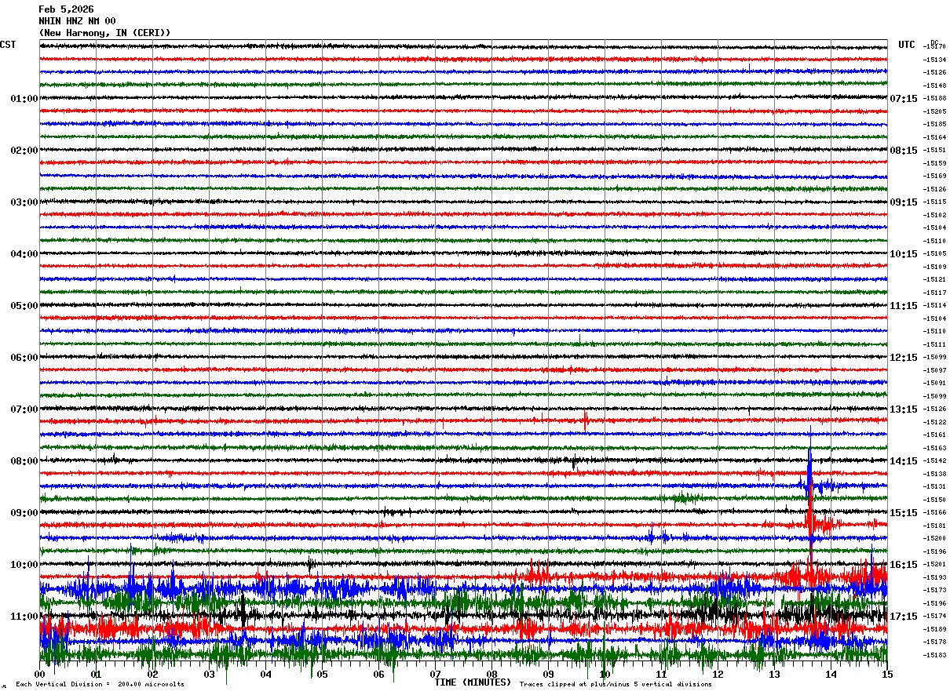The height and width of the screenshot is (695, 950).
Task: Click the 17:15 UTC time label
Action: 904,617
